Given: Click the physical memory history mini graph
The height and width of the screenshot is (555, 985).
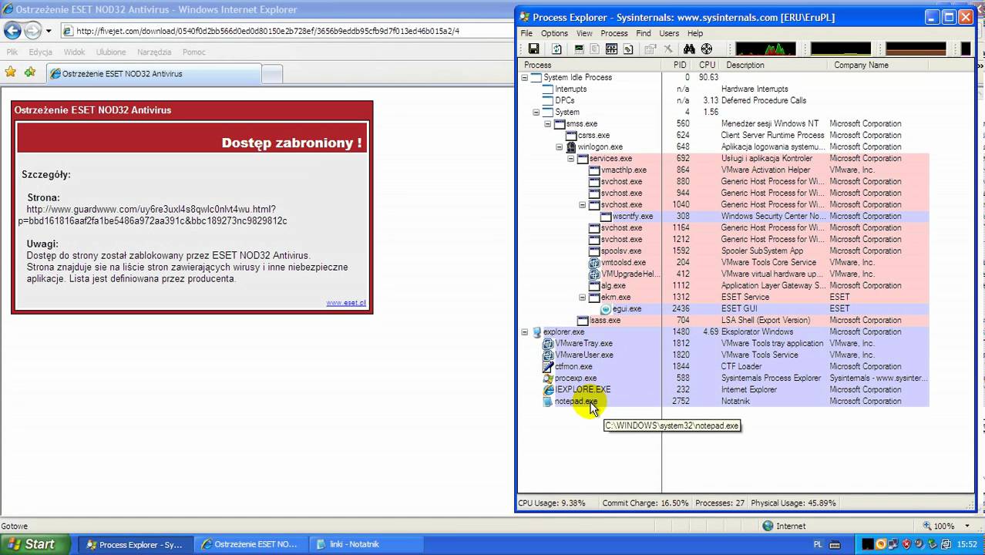Looking at the screenshot, I should pos(916,49).
